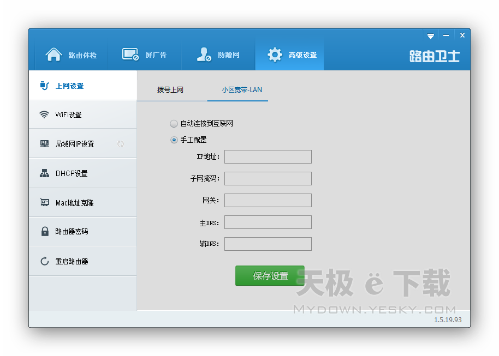Select the WiFi设置 wireless icon

(x=45, y=114)
